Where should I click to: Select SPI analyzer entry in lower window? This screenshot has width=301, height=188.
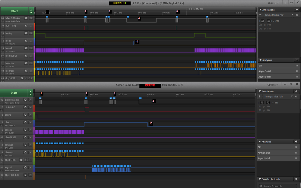(x=277, y=147)
